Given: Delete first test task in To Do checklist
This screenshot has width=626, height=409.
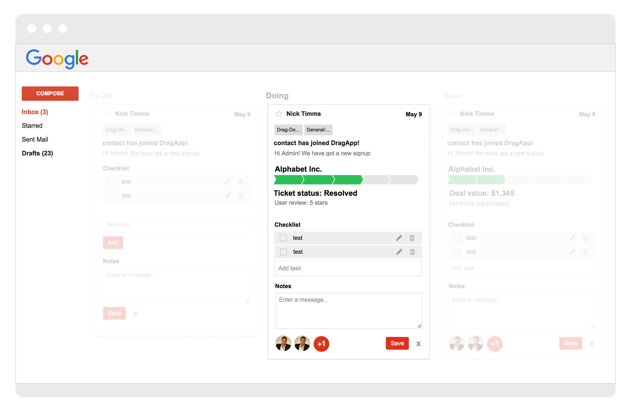Looking at the screenshot, I should pyautogui.click(x=241, y=182).
